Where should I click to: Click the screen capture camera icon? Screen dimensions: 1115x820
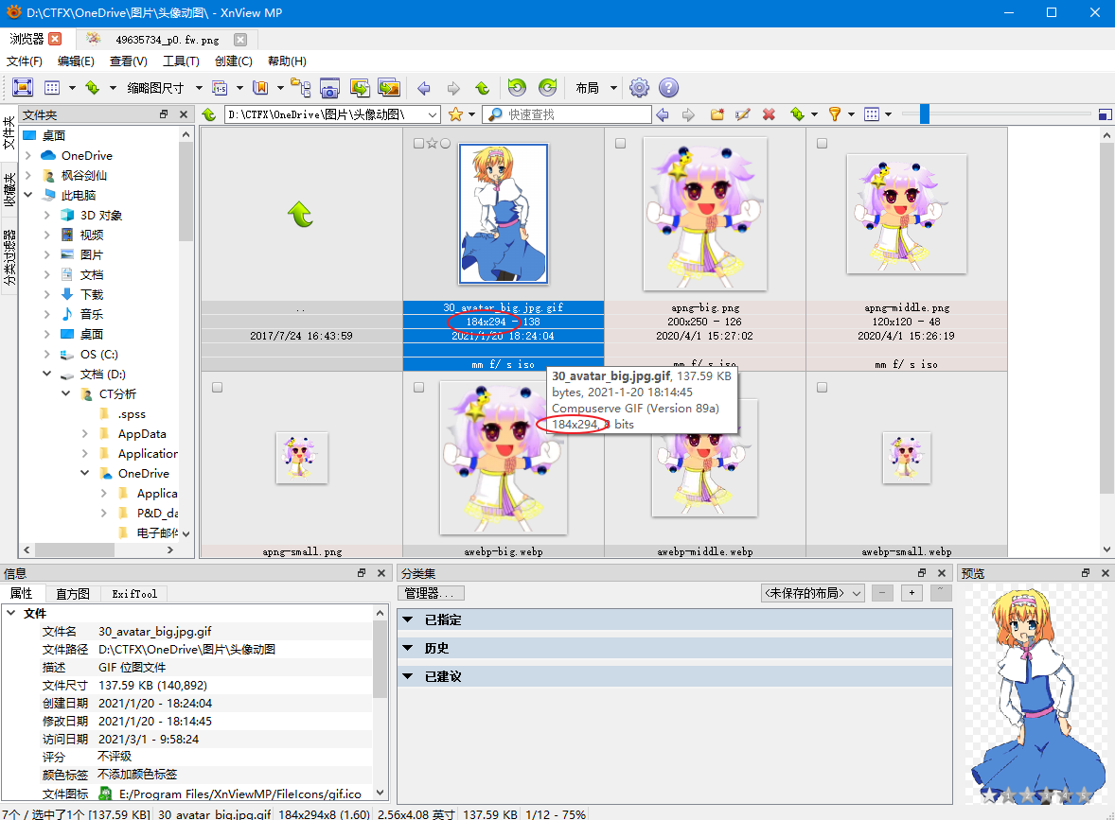[x=329, y=88]
